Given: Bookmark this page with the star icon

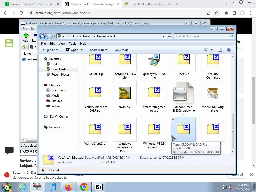Looking at the screenshot, I should (216, 13).
